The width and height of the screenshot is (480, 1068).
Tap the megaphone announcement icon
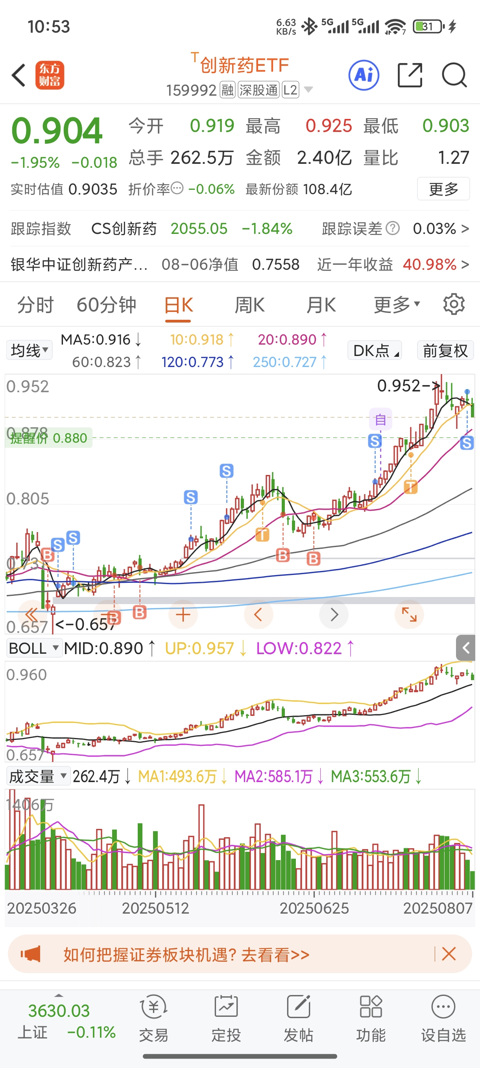click(31, 954)
